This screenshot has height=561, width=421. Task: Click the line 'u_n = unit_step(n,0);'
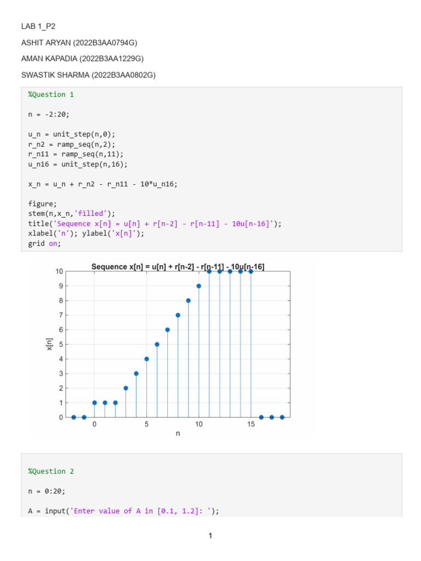pyautogui.click(x=72, y=134)
